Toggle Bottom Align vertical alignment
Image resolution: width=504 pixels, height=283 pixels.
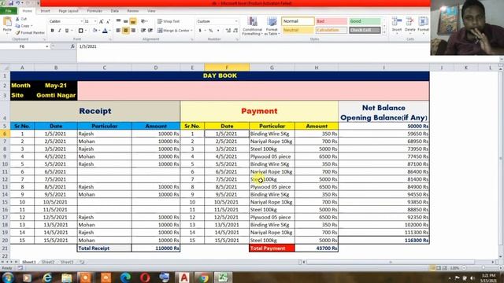pyautogui.click(x=133, y=21)
